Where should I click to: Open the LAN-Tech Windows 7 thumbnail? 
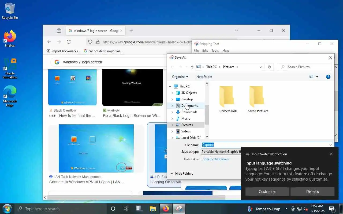(x=96, y=148)
